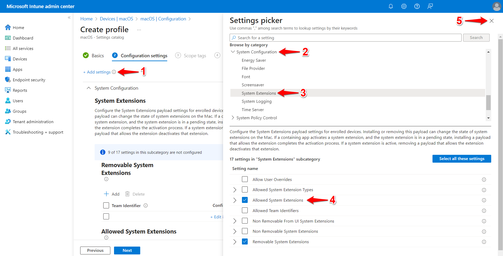Click Select all these settings button
This screenshot has width=503, height=256.
(462, 159)
